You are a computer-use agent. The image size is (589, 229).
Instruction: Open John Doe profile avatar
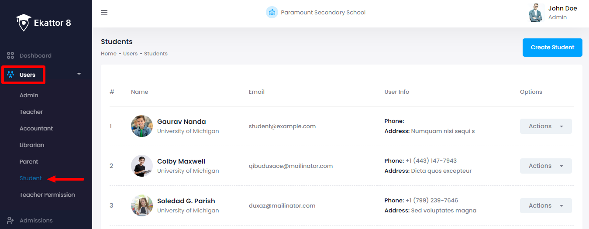[535, 13]
